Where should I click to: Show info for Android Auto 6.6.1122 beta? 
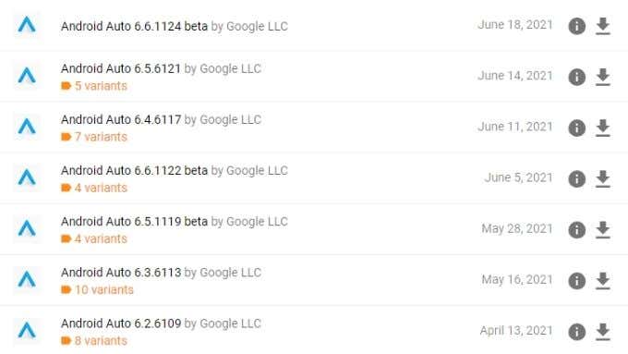(x=576, y=178)
